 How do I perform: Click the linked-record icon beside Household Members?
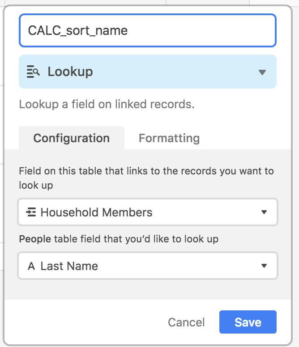[x=31, y=212]
